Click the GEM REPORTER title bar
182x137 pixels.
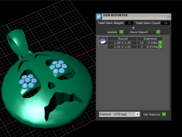click(134, 16)
